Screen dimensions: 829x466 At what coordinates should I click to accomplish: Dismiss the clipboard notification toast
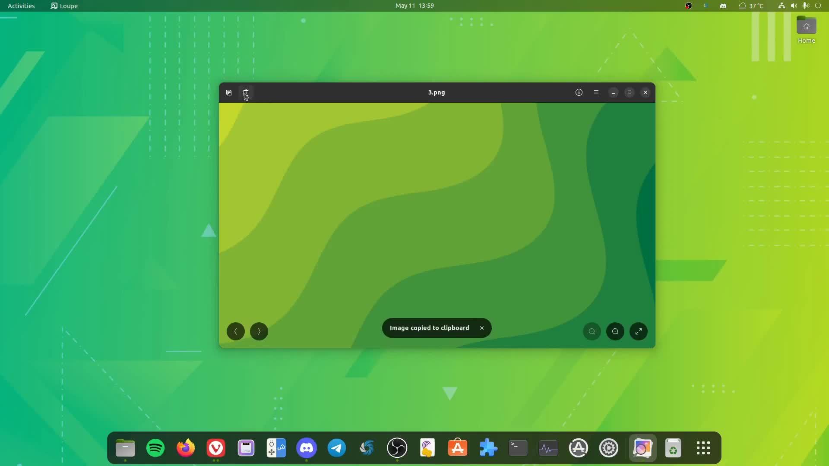481,328
